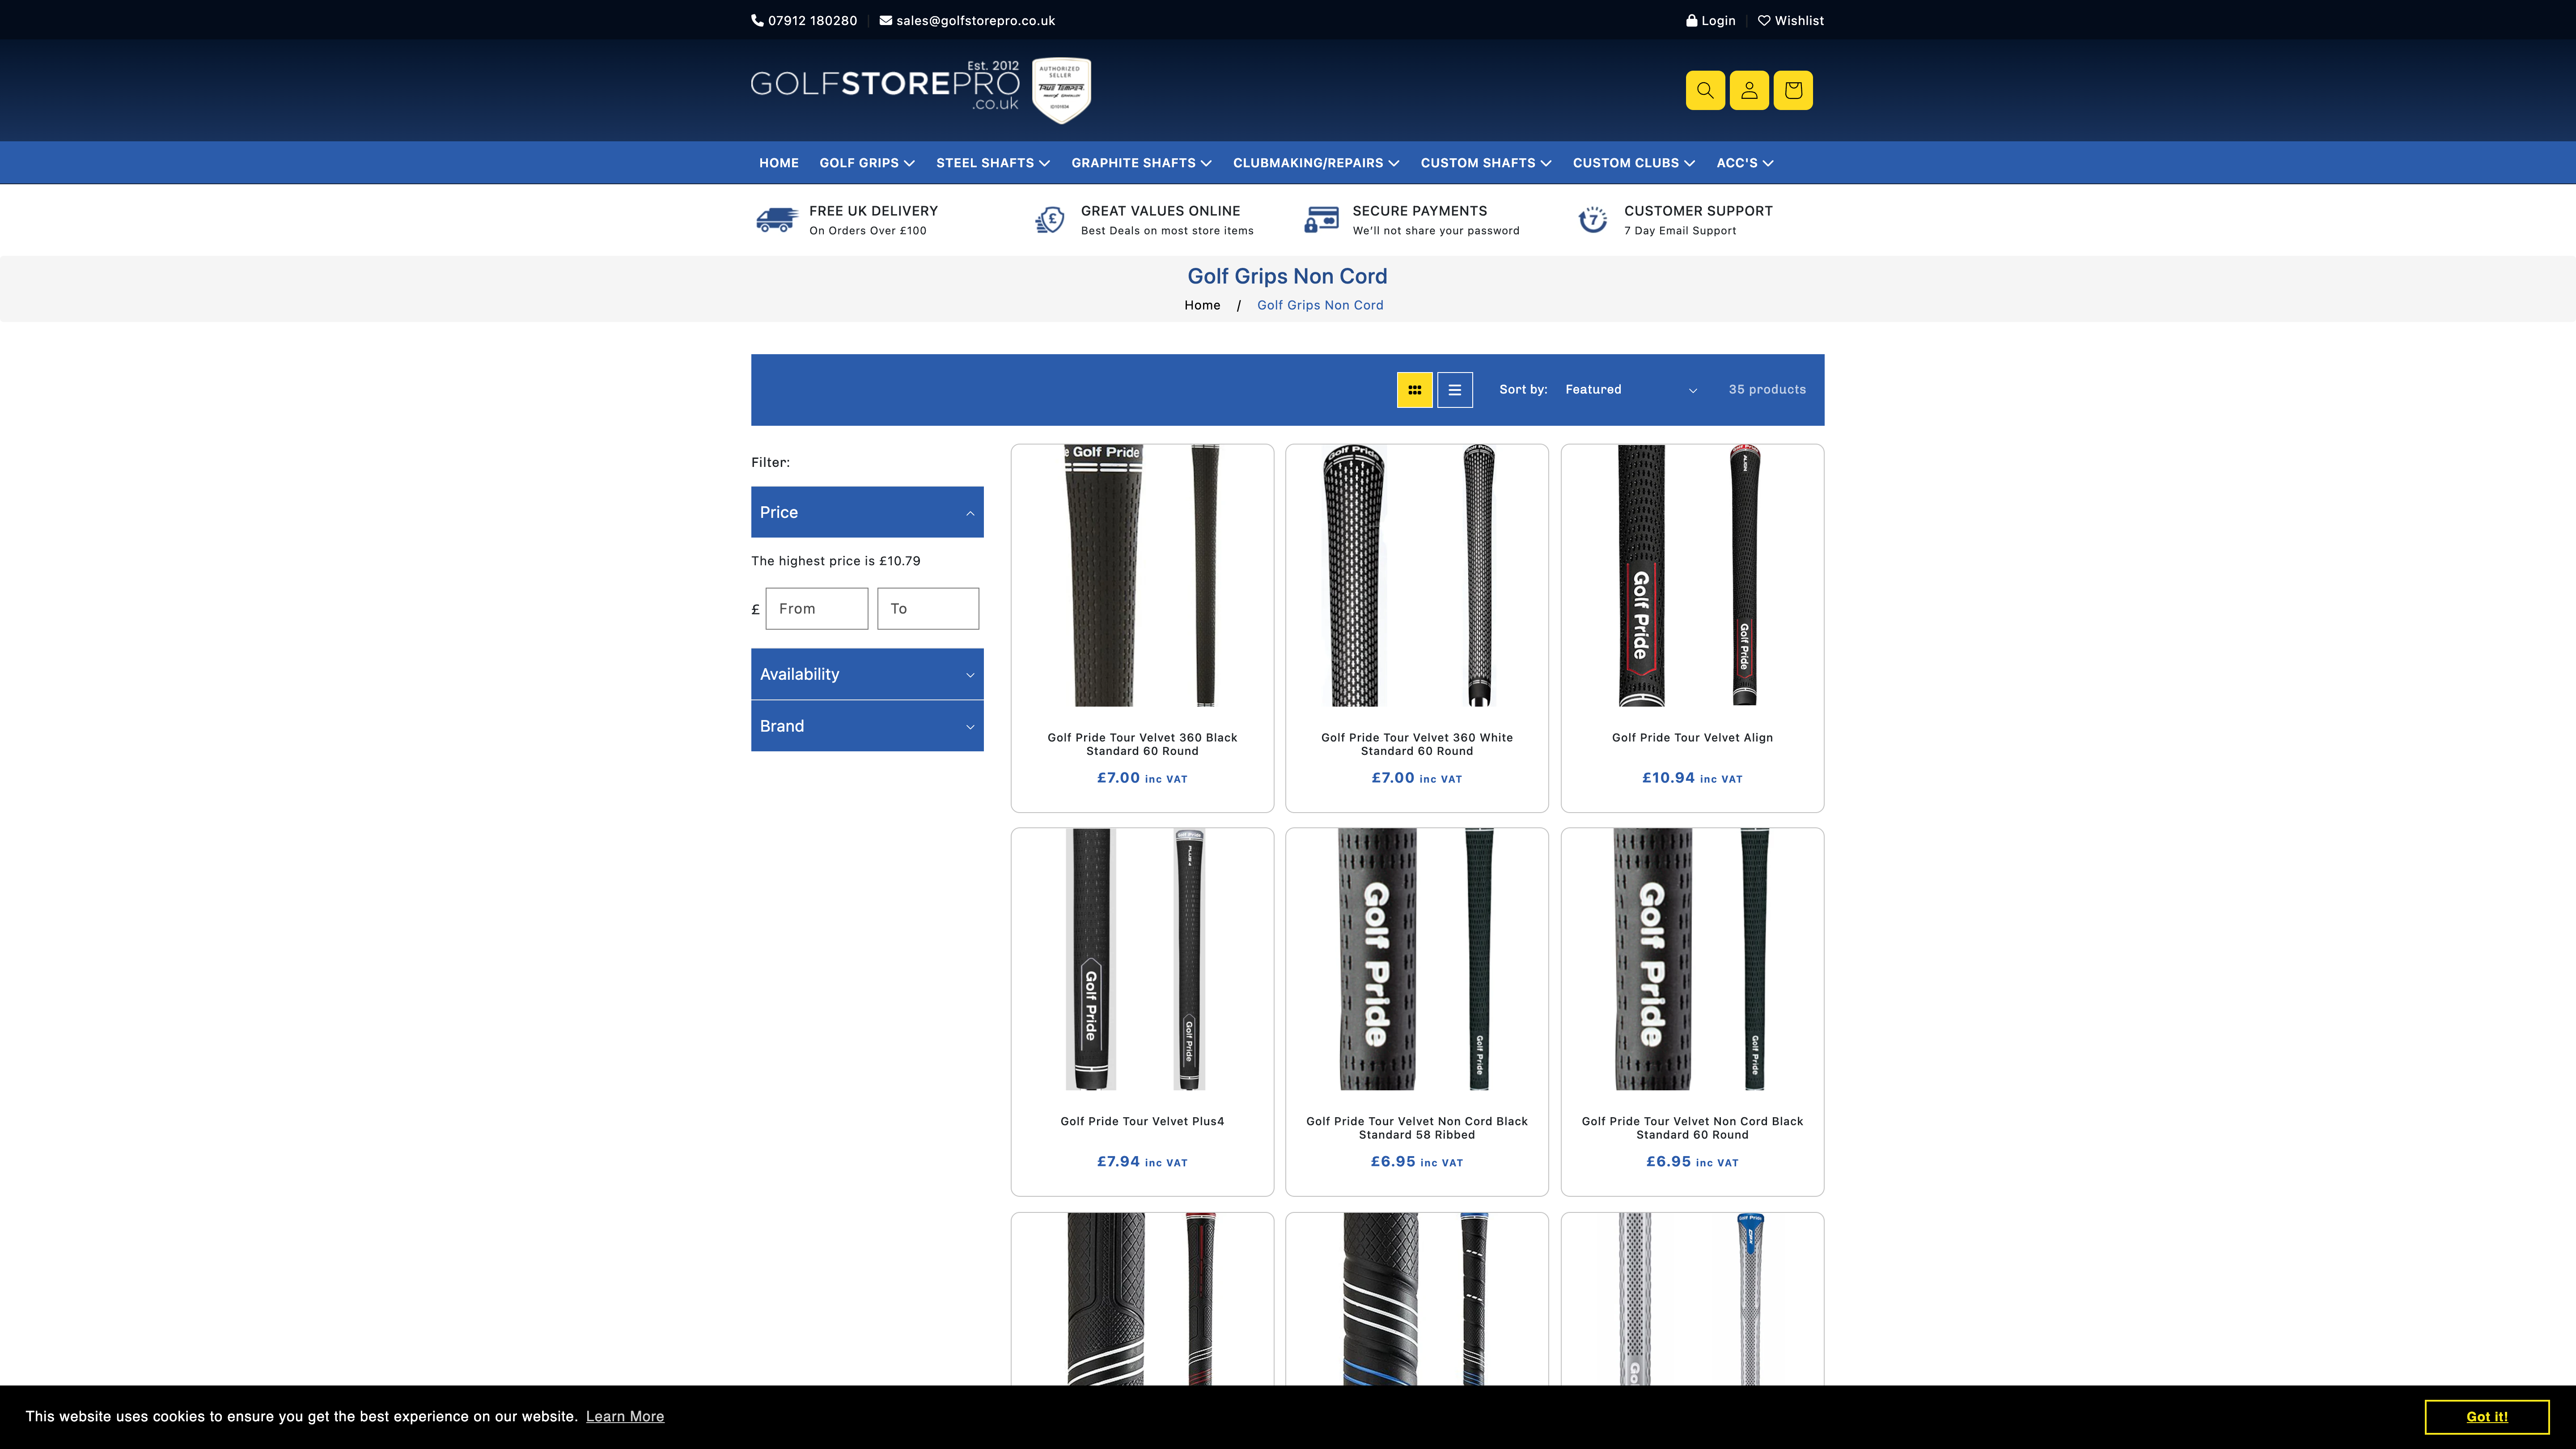The height and width of the screenshot is (1449, 2576).
Task: Click the To price input field
Action: [x=928, y=608]
